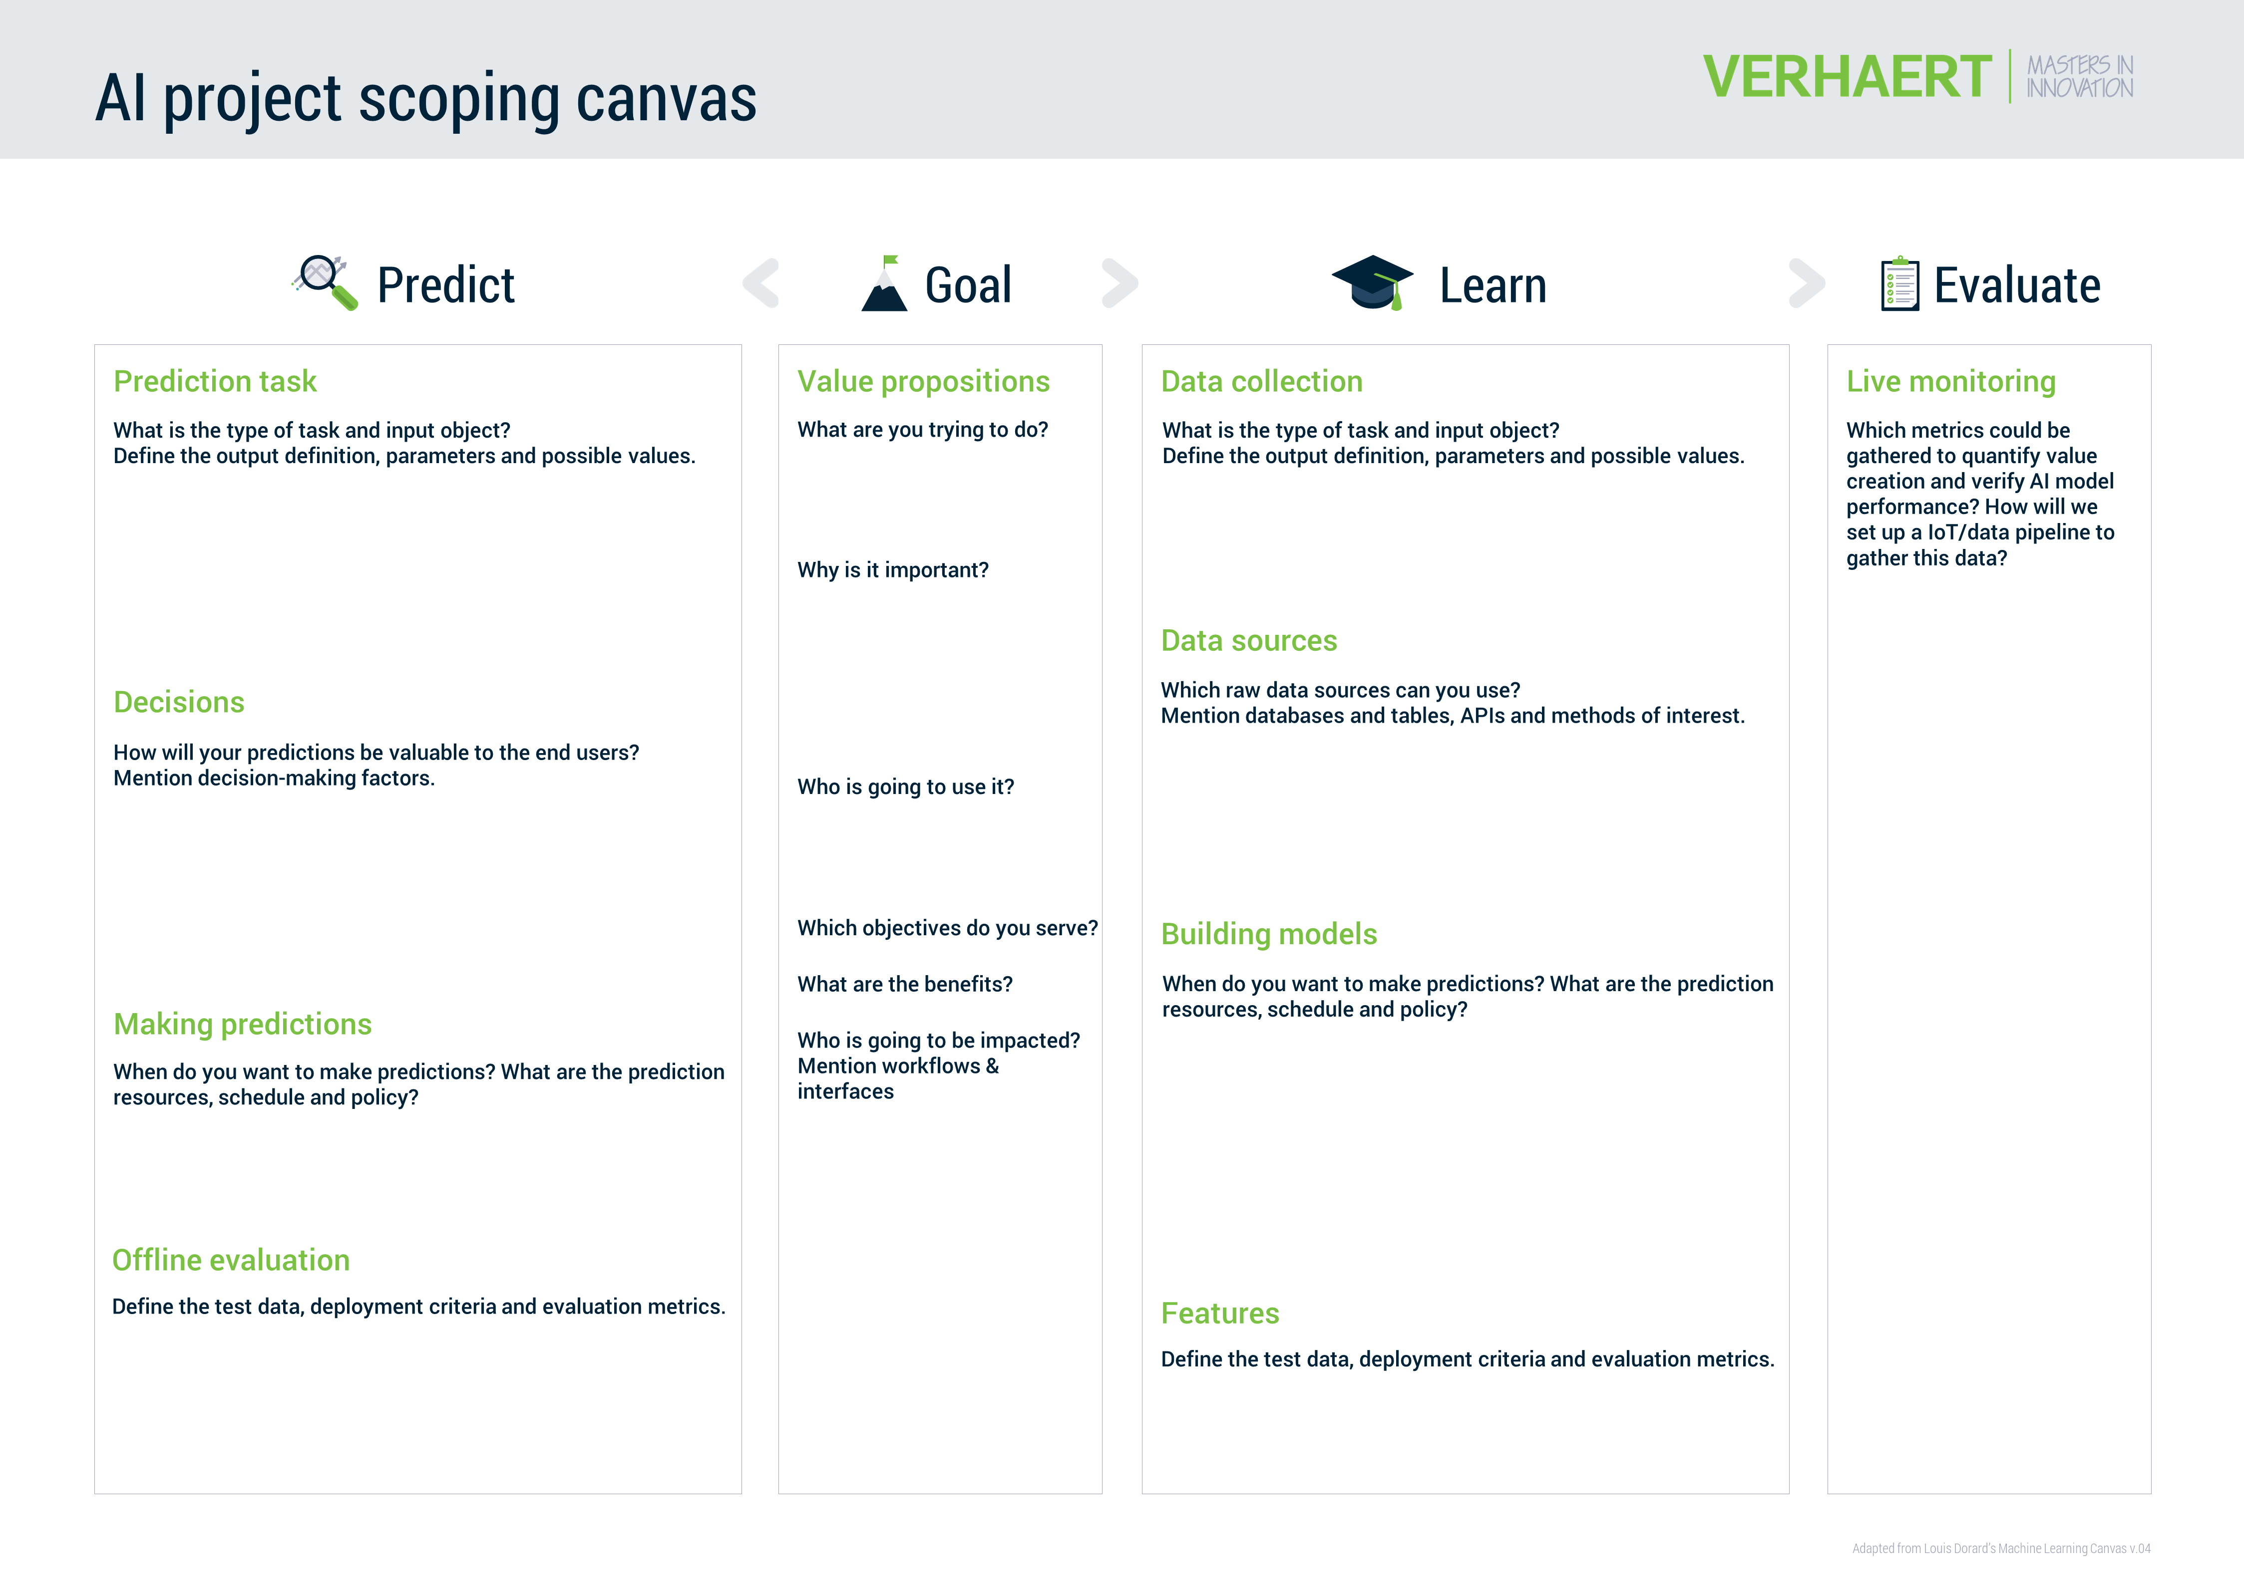Screen dimensions: 2244x1588
Task: Click the "Live monitoring" heading
Action: tap(1950, 381)
